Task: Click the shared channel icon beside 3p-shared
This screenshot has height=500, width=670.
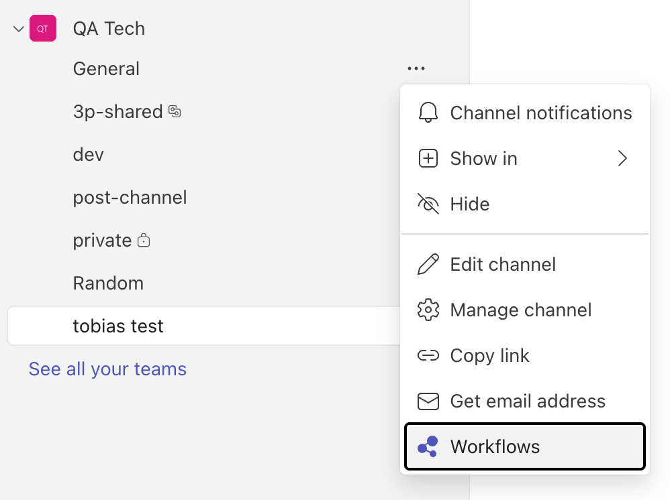Action: point(174,113)
